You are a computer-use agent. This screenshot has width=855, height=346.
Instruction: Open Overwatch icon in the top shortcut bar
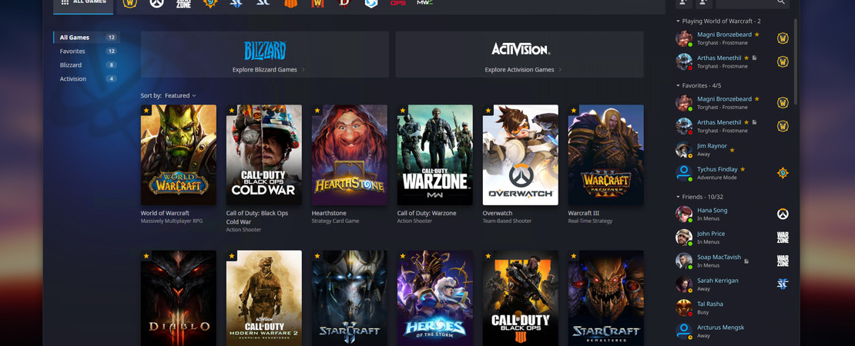pyautogui.click(x=156, y=3)
